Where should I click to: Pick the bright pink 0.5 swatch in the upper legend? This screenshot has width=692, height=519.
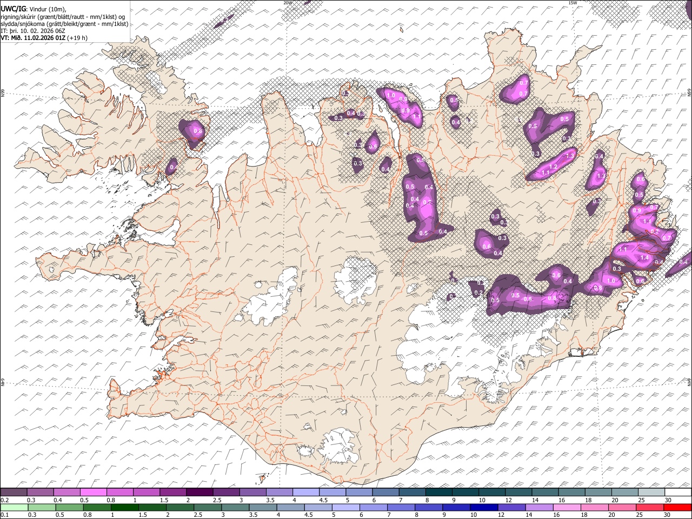point(93,493)
